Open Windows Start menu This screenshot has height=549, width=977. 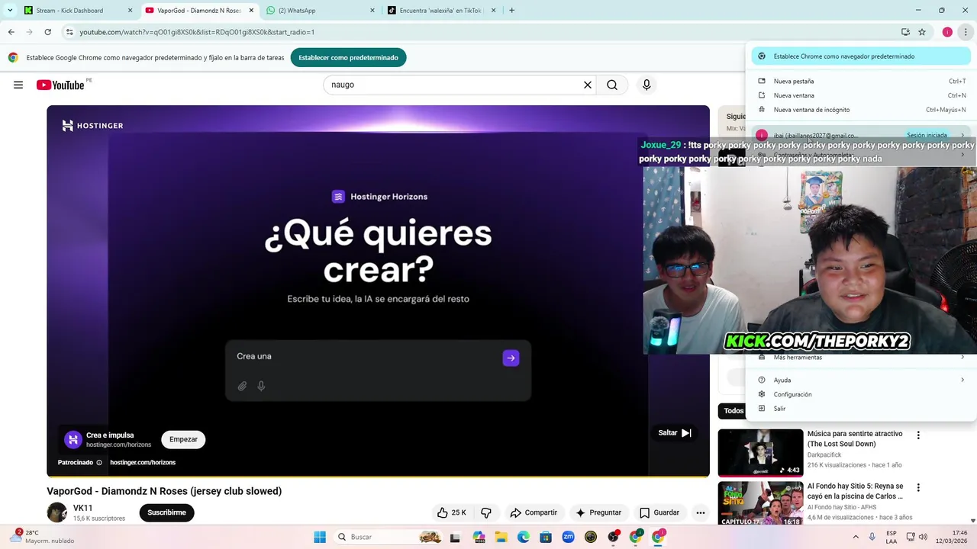[x=319, y=537]
